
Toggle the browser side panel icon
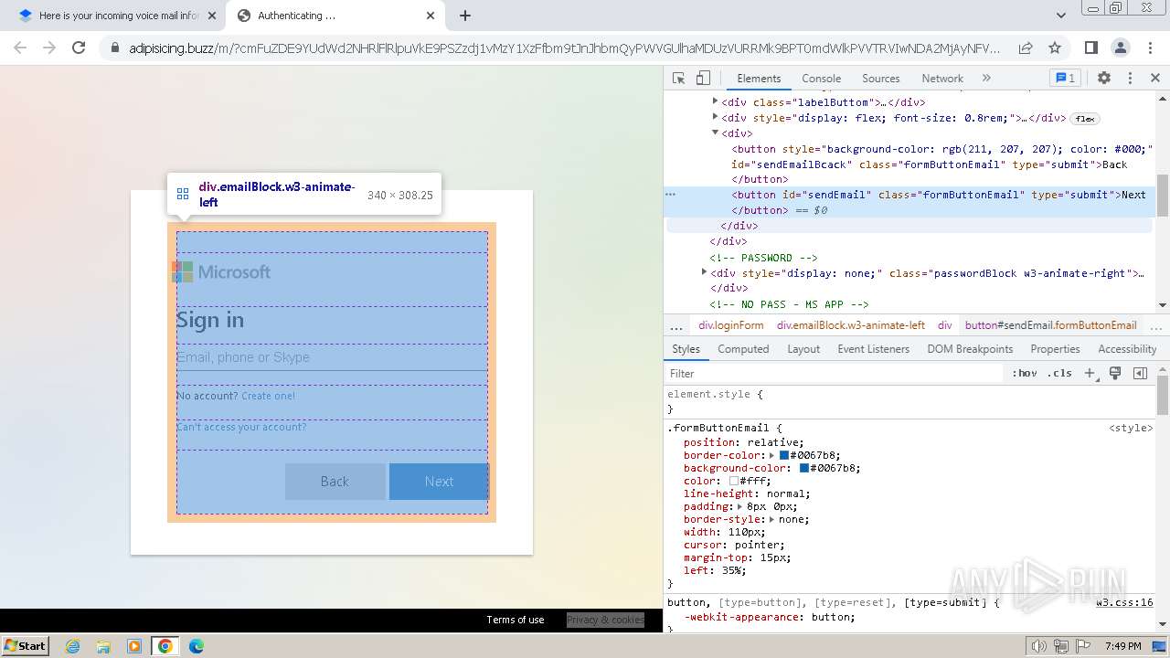pos(1090,48)
